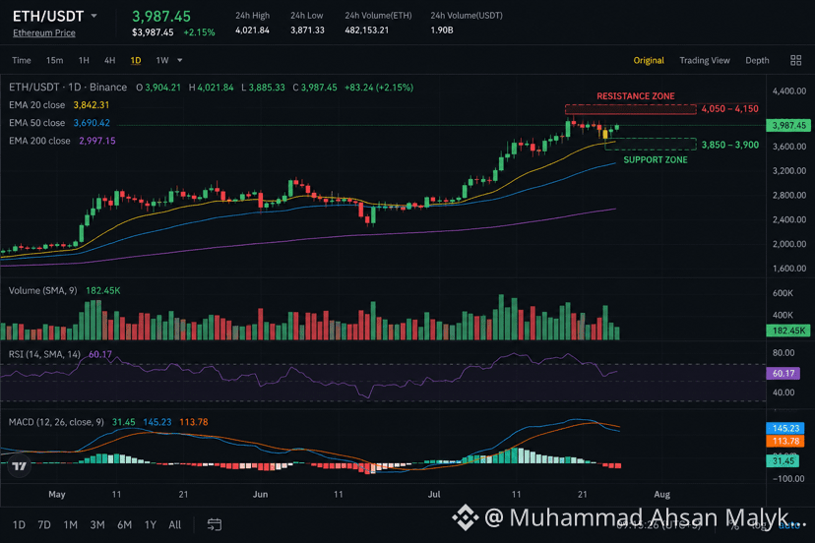This screenshot has height=543, width=815.
Task: Open the chart layout grid icon
Action: pos(795,60)
